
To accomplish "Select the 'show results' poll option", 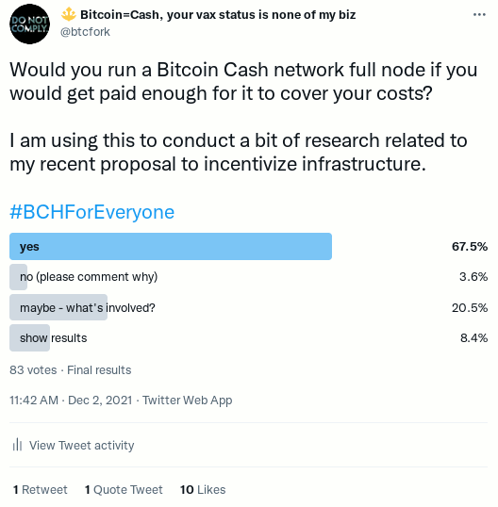I will [54, 338].
